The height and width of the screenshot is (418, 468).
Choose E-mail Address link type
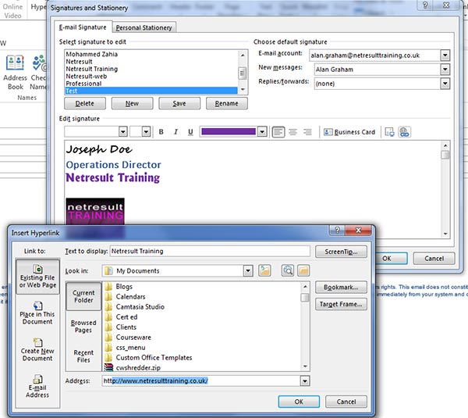coord(37,387)
